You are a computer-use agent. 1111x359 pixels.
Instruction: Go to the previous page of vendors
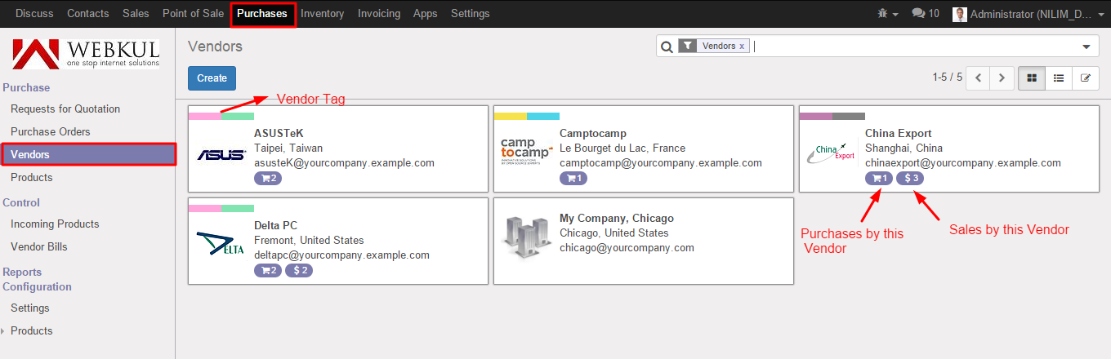[x=978, y=78]
